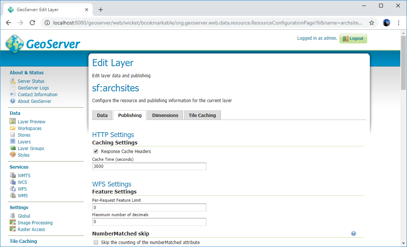This screenshot has height=247, width=407.
Task: Click the Logout button
Action: point(353,39)
